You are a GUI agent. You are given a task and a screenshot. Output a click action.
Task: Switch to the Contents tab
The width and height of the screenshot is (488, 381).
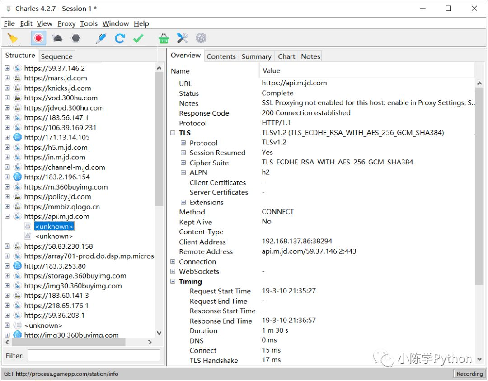click(221, 56)
